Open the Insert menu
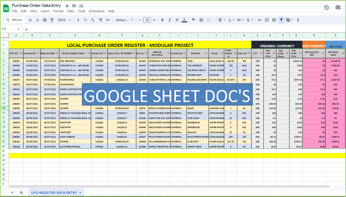This screenshot has width=346, height=197. [45, 11]
